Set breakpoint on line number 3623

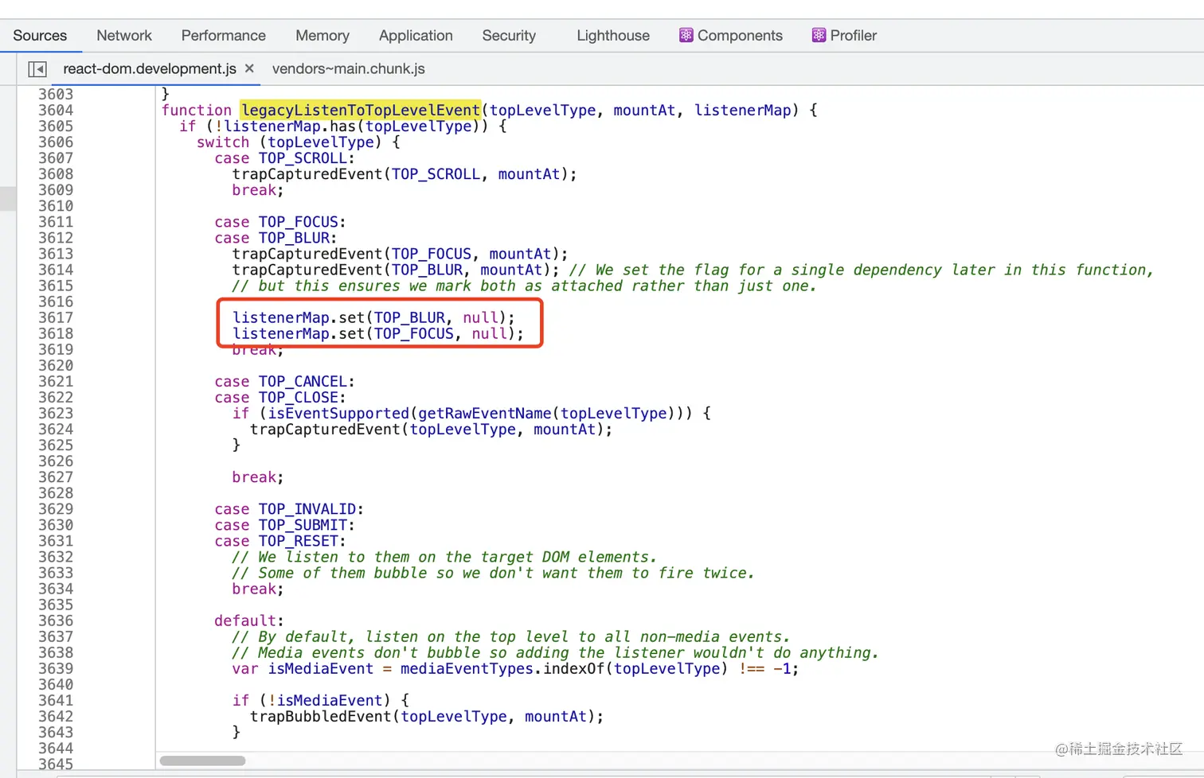click(56, 414)
